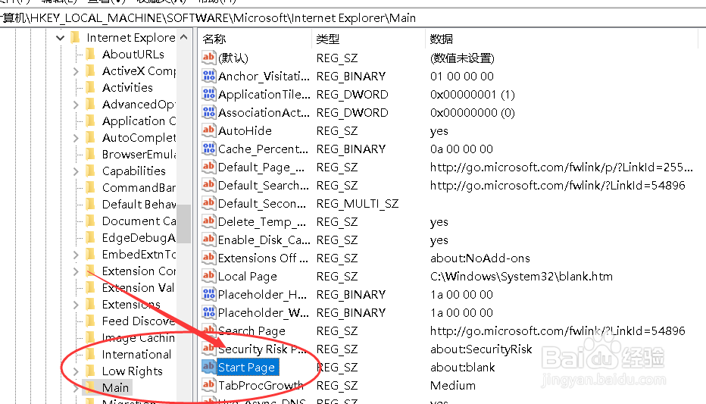Click binary icon of Placeholder_H value
Image resolution: width=706 pixels, height=404 pixels.
click(x=208, y=294)
